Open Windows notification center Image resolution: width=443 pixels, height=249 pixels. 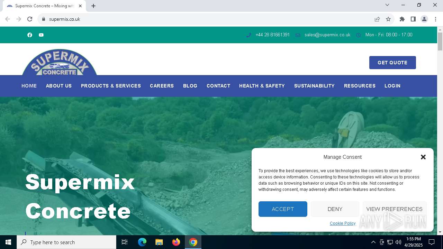[432, 242]
